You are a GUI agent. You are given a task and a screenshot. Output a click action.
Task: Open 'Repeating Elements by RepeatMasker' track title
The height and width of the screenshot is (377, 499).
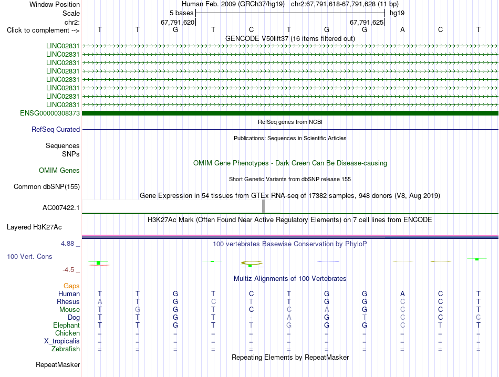(290, 357)
